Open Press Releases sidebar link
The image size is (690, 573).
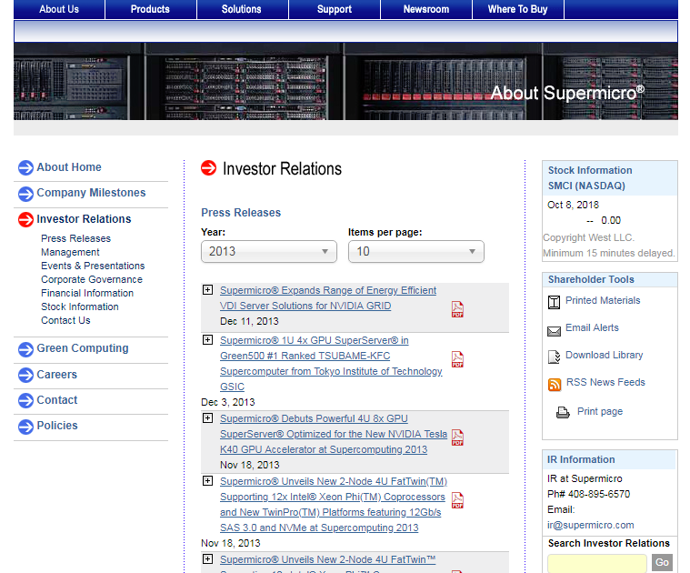click(x=75, y=238)
